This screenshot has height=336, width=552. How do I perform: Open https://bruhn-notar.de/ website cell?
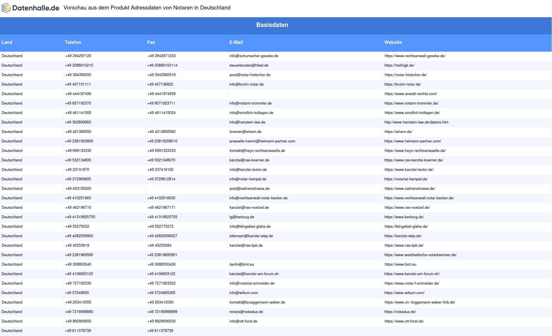click(403, 84)
